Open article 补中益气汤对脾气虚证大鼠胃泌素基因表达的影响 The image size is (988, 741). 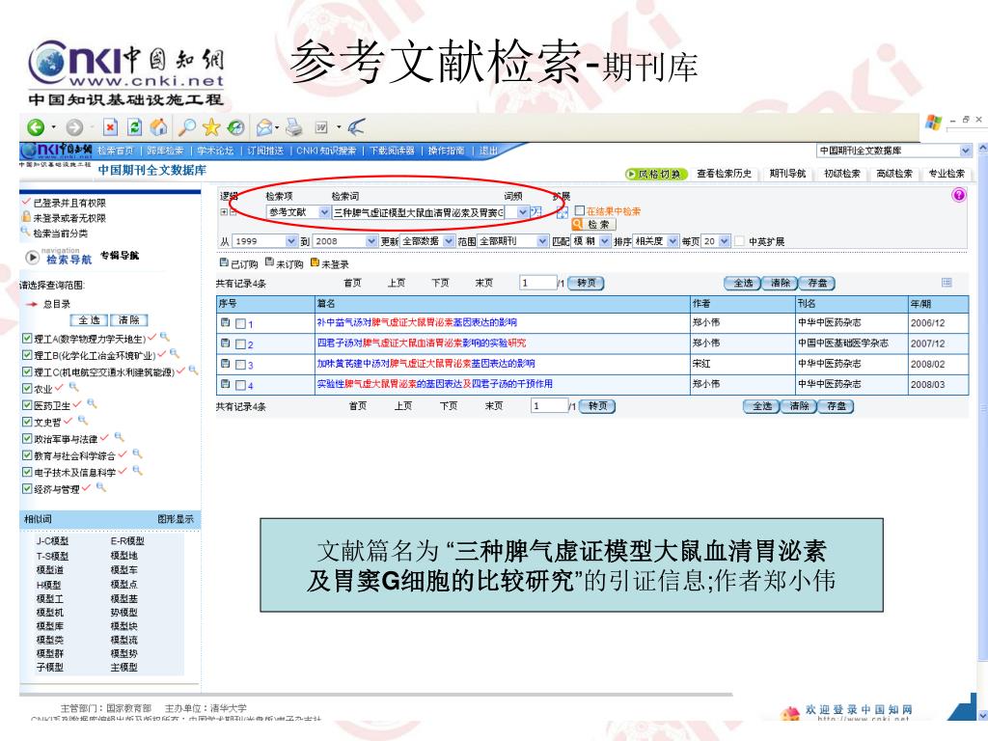point(417,322)
